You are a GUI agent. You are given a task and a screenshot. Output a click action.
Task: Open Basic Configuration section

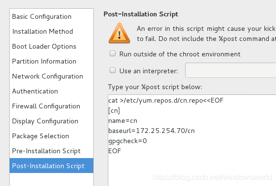click(51, 16)
